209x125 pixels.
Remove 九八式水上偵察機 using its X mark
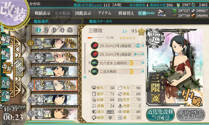tap(143, 63)
